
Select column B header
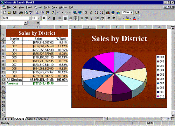(38, 27)
